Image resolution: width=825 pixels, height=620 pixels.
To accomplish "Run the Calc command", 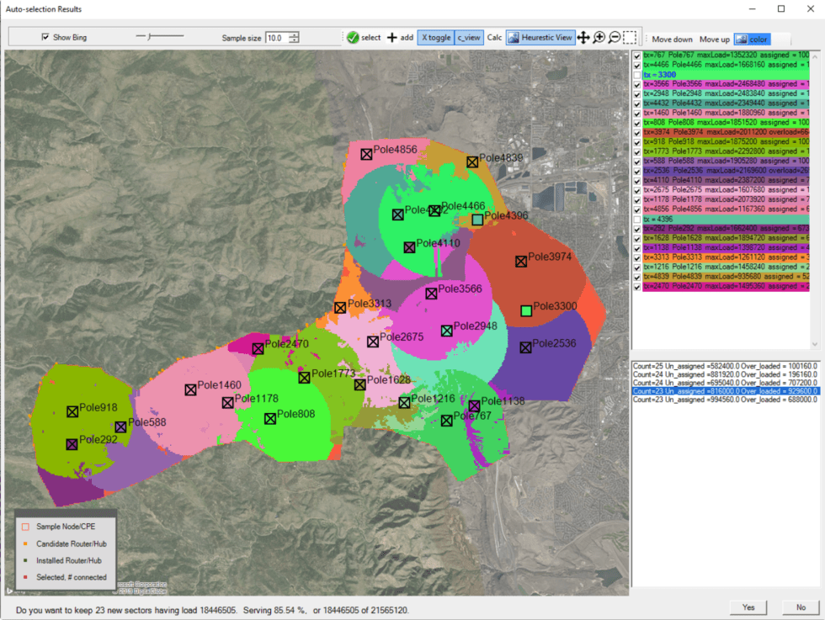I will pyautogui.click(x=495, y=38).
